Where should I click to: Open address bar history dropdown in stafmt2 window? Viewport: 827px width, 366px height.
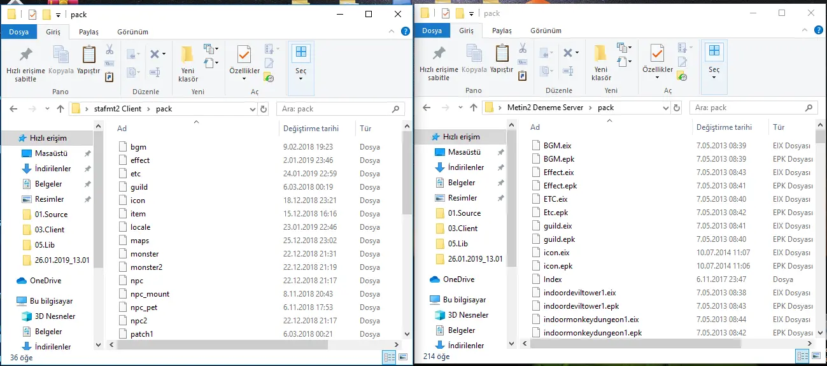251,109
